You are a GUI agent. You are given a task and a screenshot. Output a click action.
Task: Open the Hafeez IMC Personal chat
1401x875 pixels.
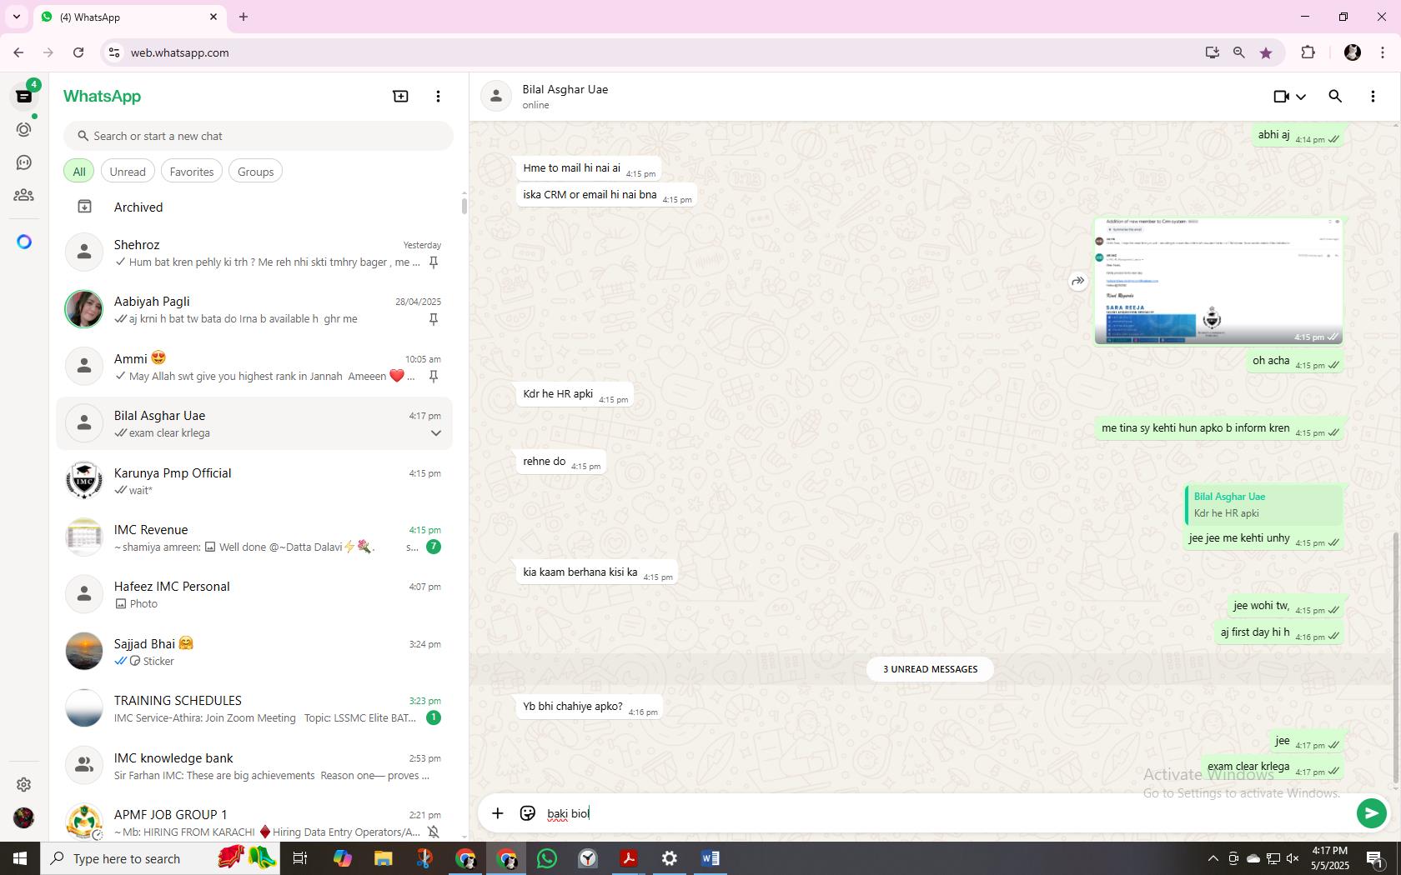254,594
